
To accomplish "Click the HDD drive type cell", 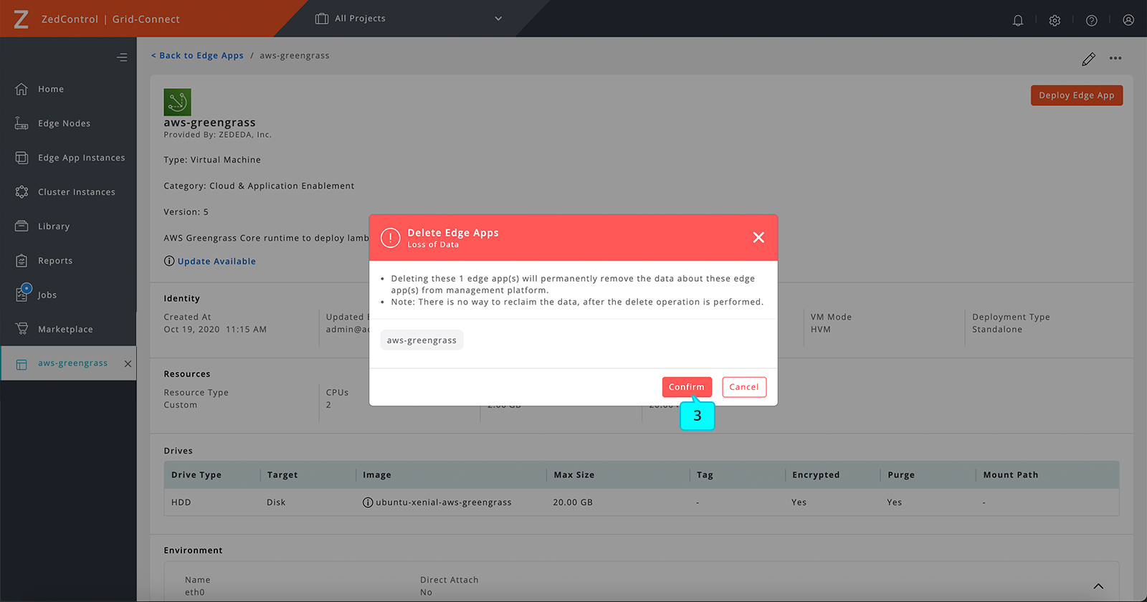I will click(x=181, y=502).
